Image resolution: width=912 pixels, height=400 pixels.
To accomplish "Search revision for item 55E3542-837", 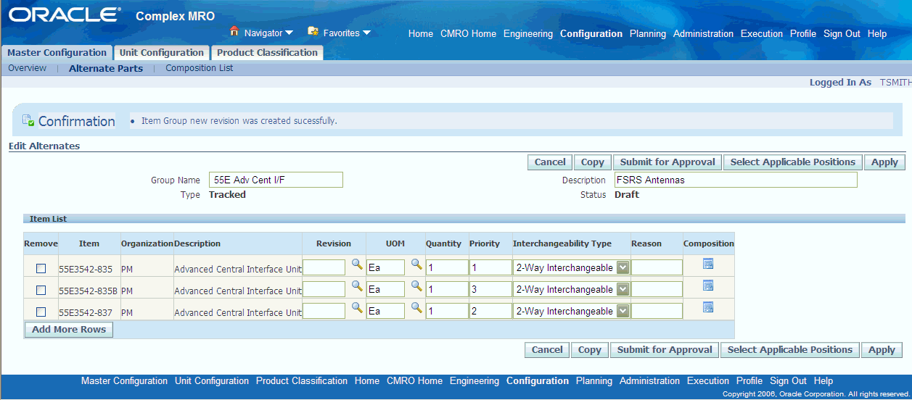I will 357,308.
